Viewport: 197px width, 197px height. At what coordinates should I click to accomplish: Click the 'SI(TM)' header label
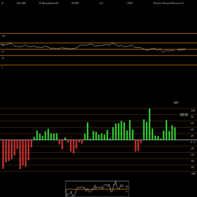75,3
